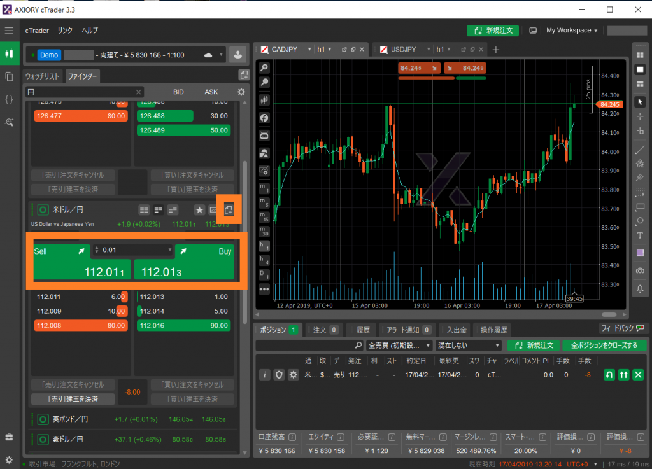Toggle the m5 timeframe button

[x=264, y=203]
